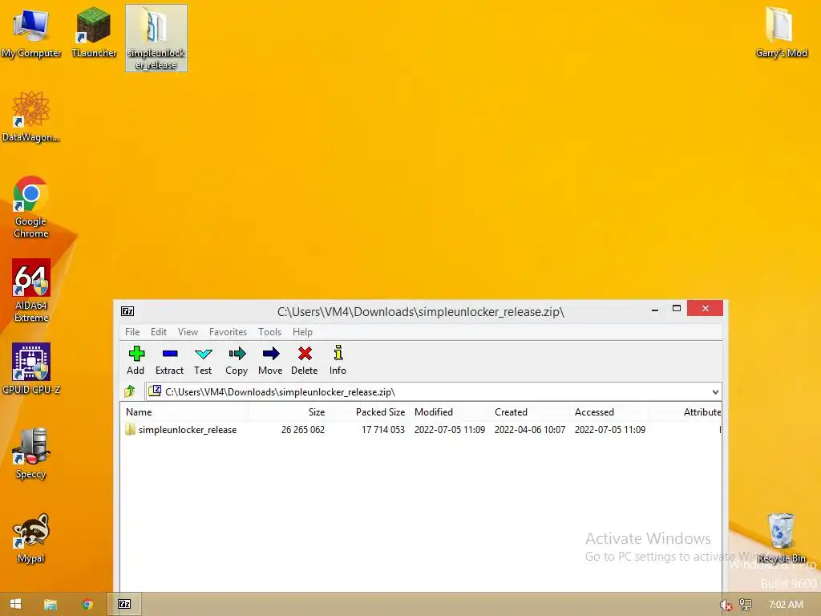
Task: Click the Copy toolbar icon
Action: 237,354
